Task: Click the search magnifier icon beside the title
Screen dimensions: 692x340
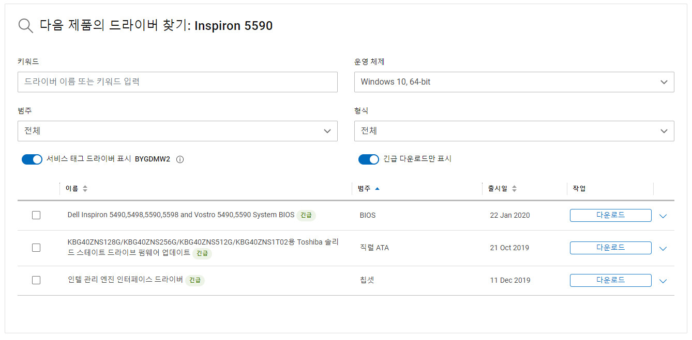Action: [26, 26]
